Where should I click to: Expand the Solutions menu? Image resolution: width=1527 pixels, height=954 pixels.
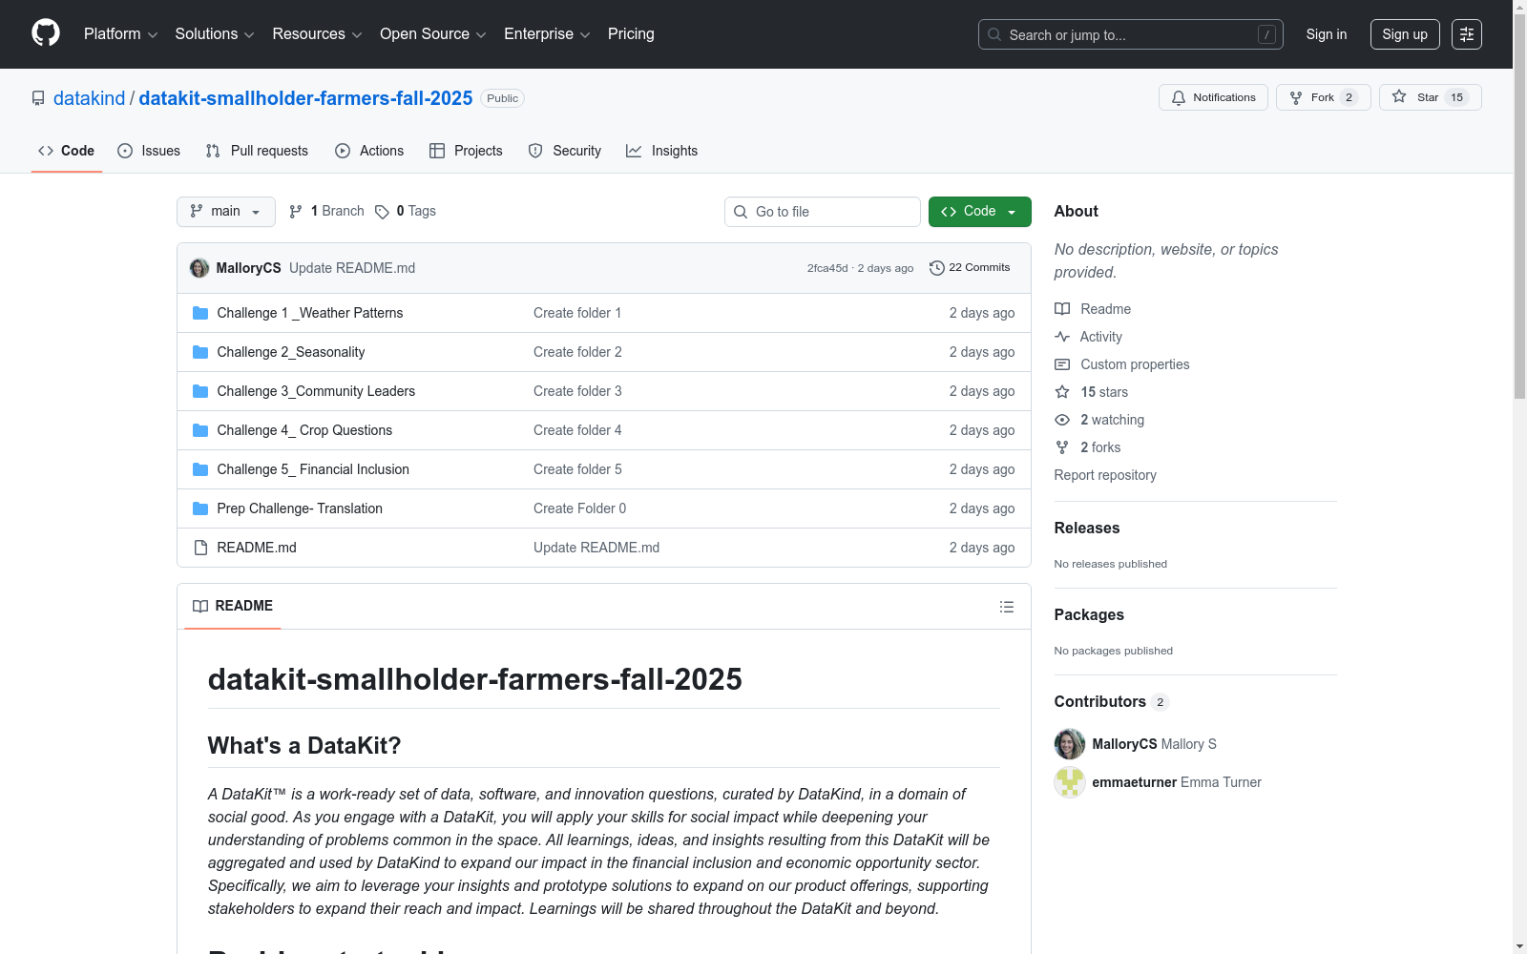coord(215,34)
